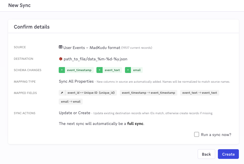
Task: Select the event_timestamp schema change tag
Action: 76,70
